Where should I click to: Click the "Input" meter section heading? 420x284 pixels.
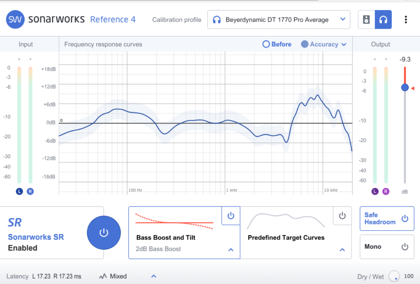[26, 44]
